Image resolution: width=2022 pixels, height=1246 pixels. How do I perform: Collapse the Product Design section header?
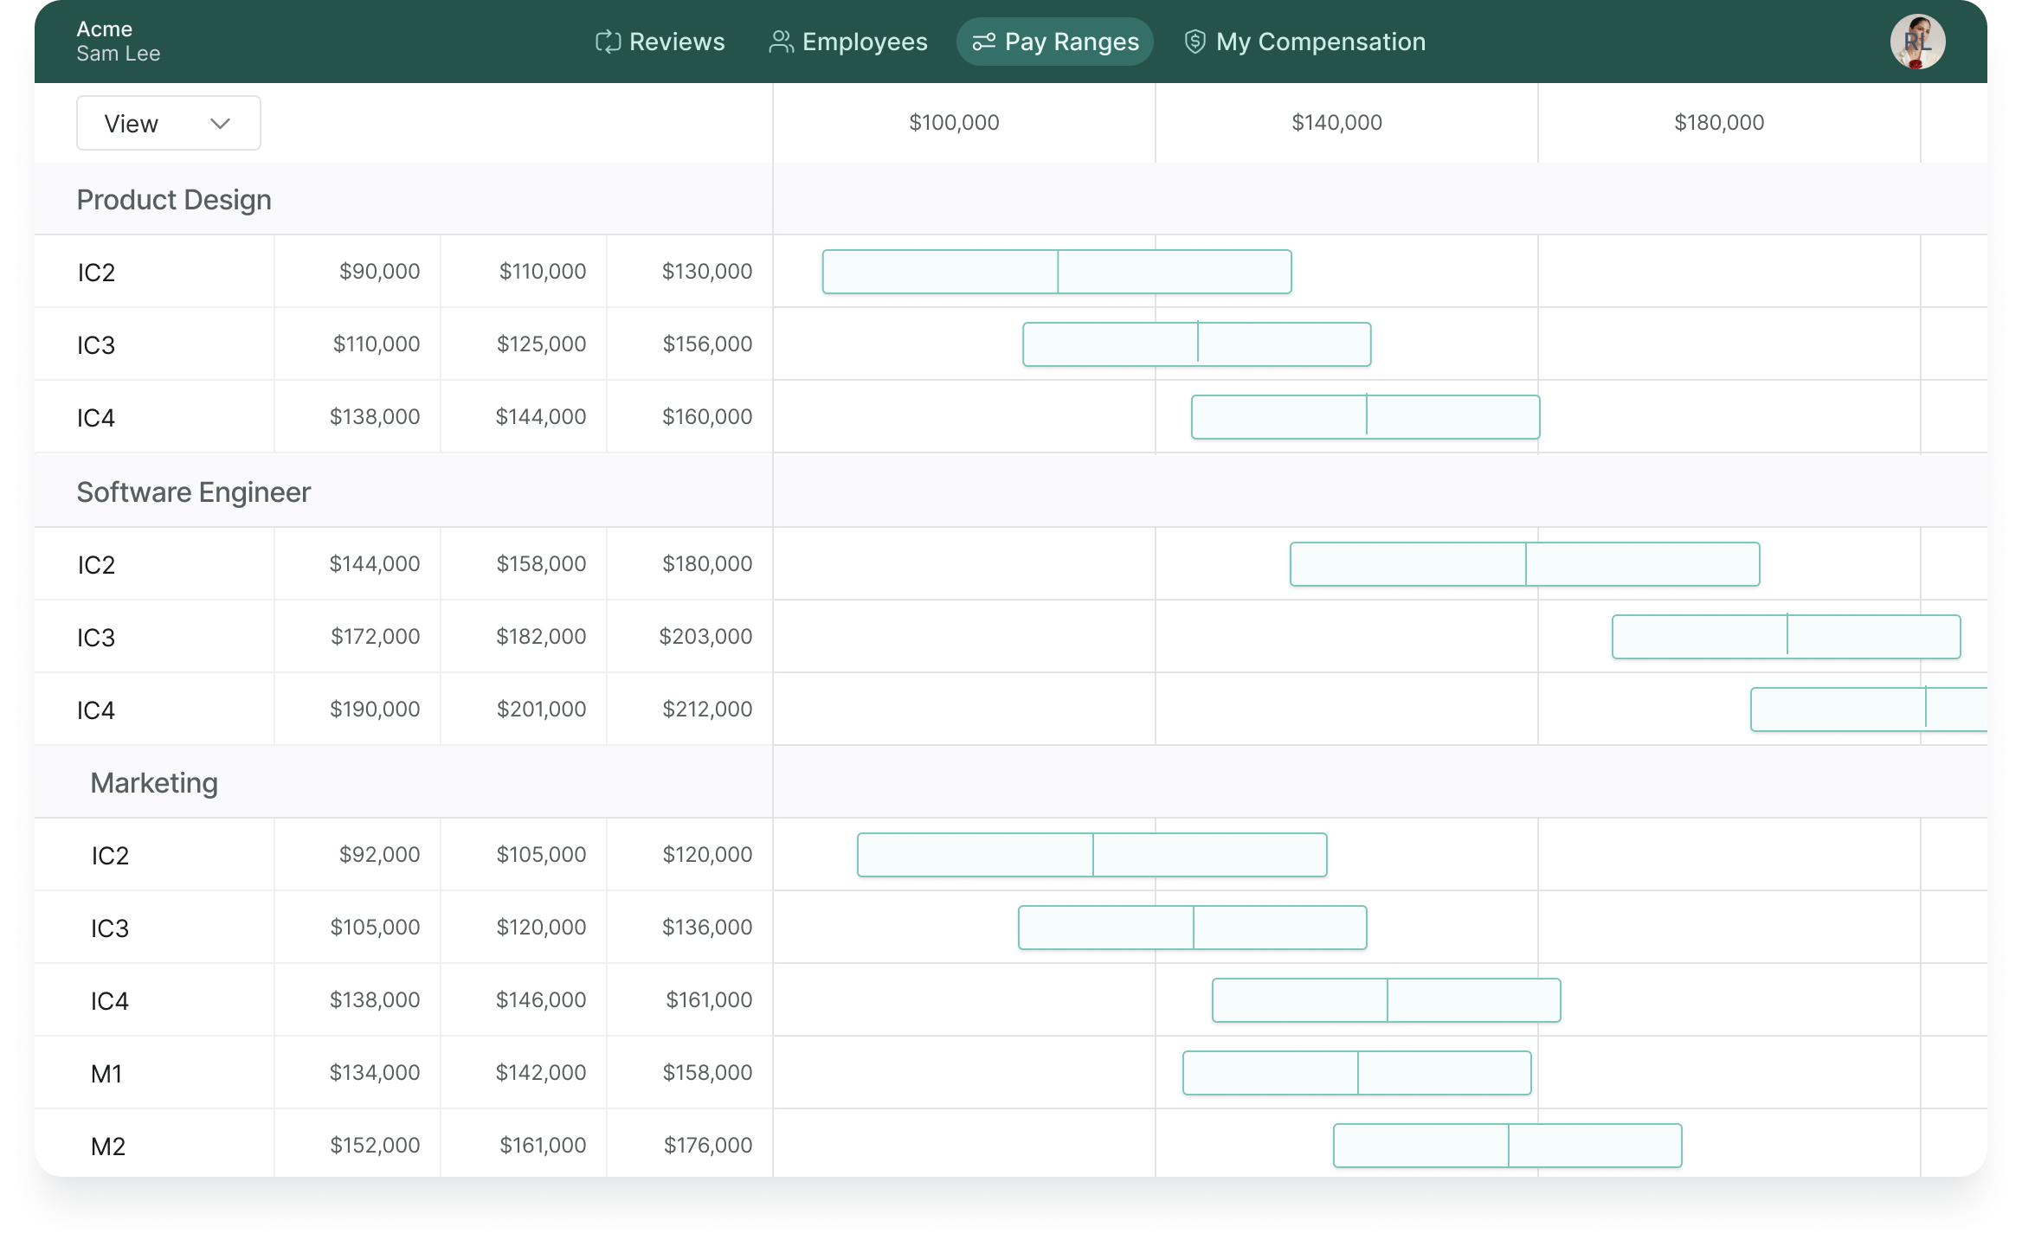tap(173, 199)
